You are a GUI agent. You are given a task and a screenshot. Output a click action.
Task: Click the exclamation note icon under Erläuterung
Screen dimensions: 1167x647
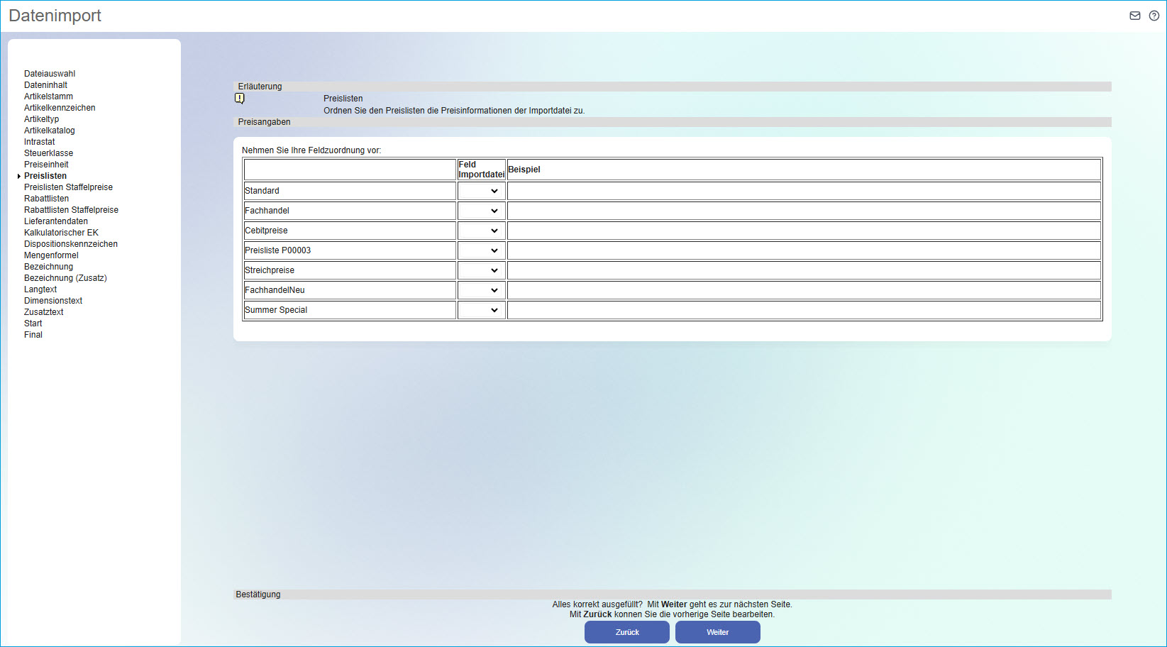(240, 99)
